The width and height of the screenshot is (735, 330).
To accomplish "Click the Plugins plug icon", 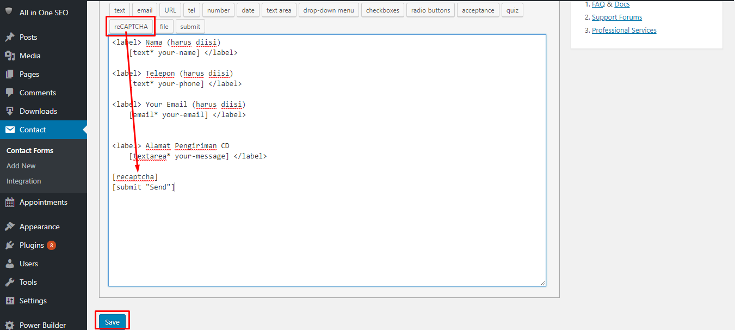I will [x=10, y=246].
